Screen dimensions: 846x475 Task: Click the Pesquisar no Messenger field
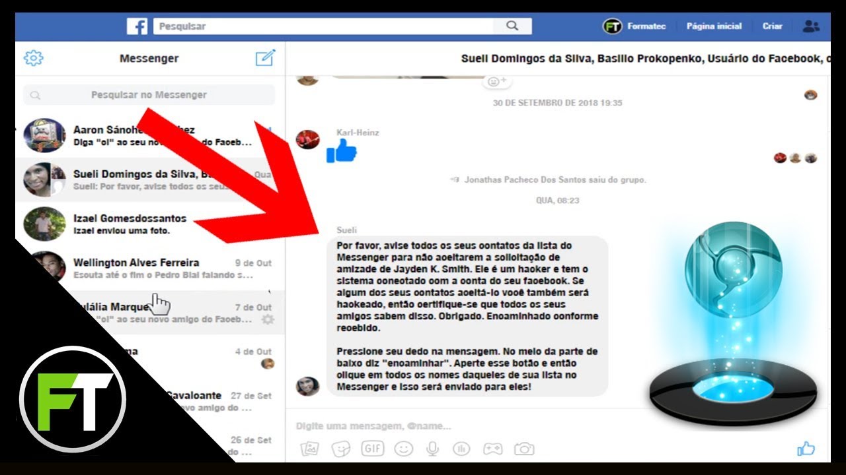click(149, 95)
